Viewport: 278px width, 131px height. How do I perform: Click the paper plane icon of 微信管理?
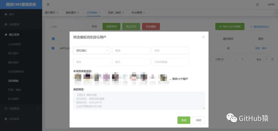6,35
